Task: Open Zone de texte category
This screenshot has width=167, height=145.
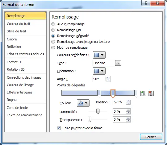Action: pyautogui.click(x=25, y=108)
